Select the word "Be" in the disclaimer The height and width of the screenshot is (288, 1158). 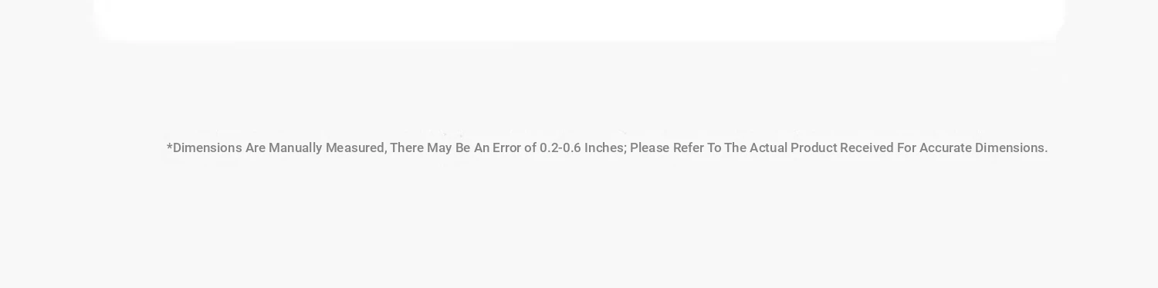[462, 147]
